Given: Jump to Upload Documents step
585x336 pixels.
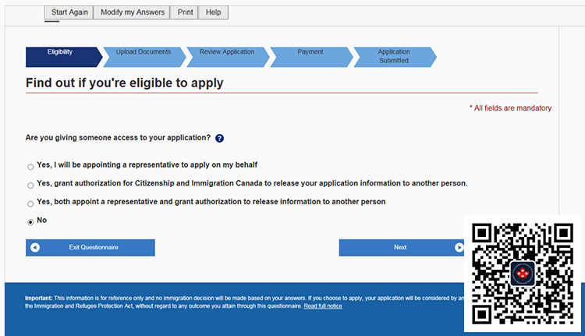Looking at the screenshot, I should pyautogui.click(x=144, y=57).
